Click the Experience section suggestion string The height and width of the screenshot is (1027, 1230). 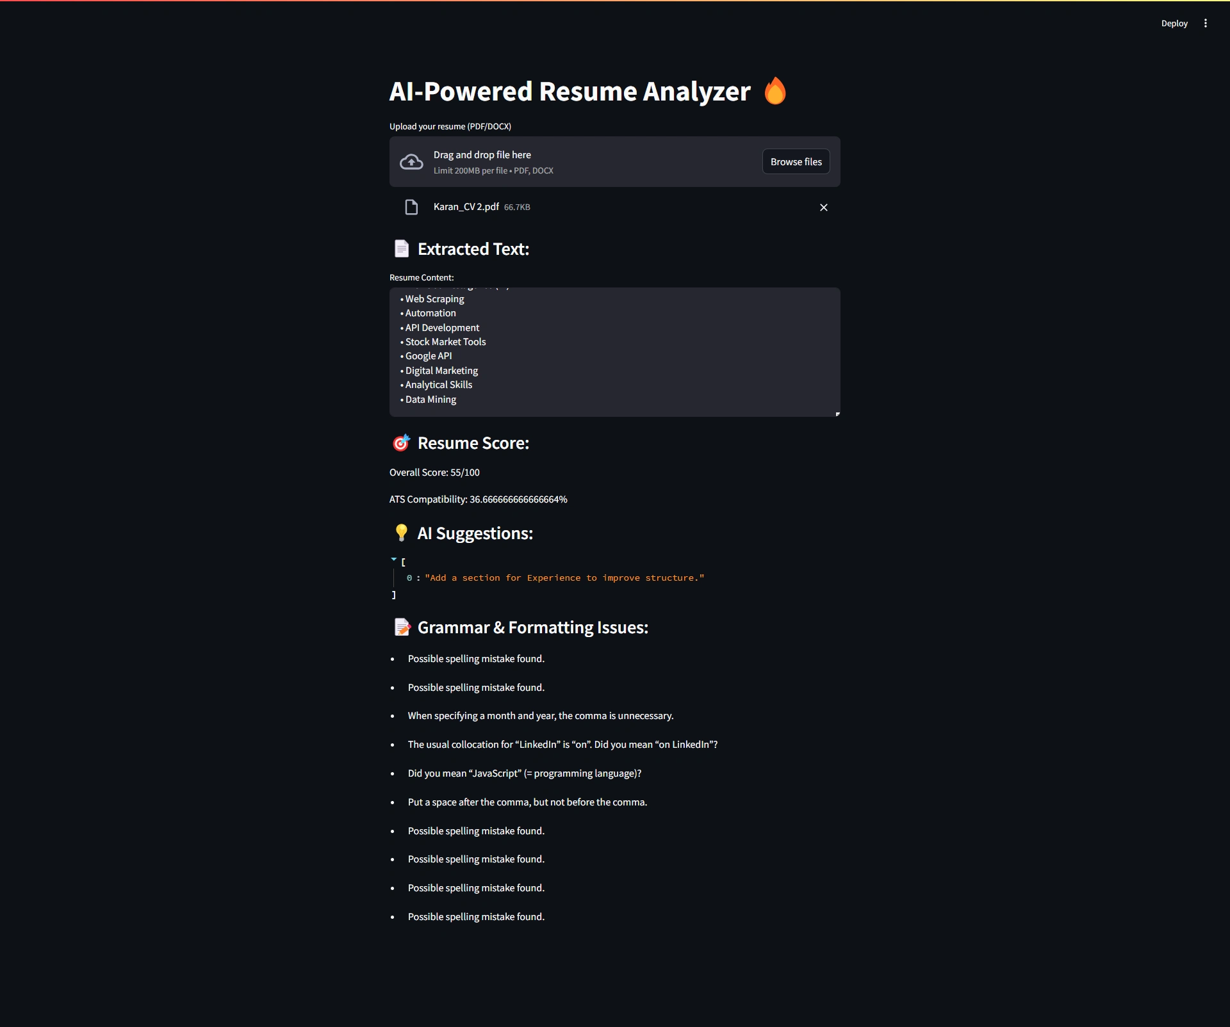pyautogui.click(x=564, y=578)
